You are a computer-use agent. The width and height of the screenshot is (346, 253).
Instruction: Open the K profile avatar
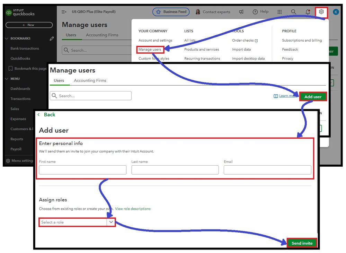coord(336,12)
